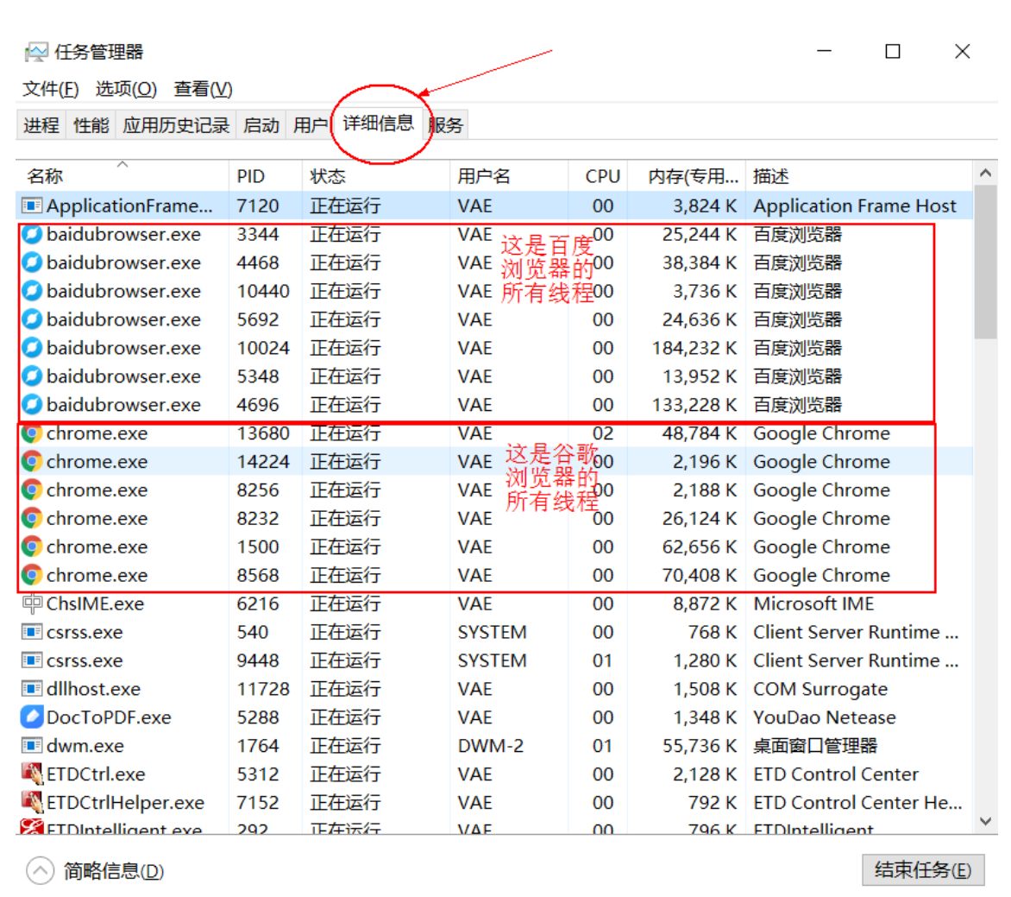Click the '桌面窗口管理器' description
1011x897 pixels.
(x=815, y=745)
